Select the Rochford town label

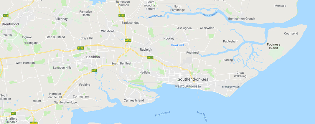coord(192,52)
